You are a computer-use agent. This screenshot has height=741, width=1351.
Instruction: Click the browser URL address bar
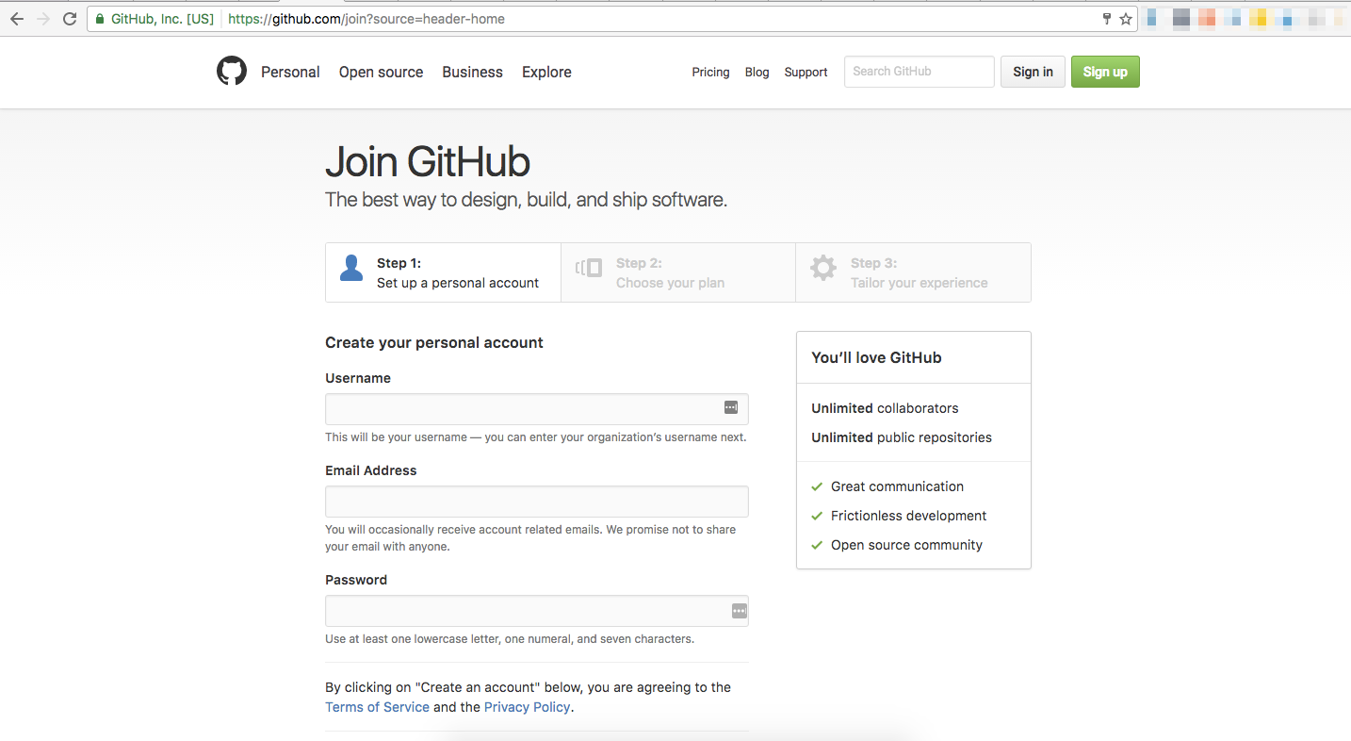612,19
